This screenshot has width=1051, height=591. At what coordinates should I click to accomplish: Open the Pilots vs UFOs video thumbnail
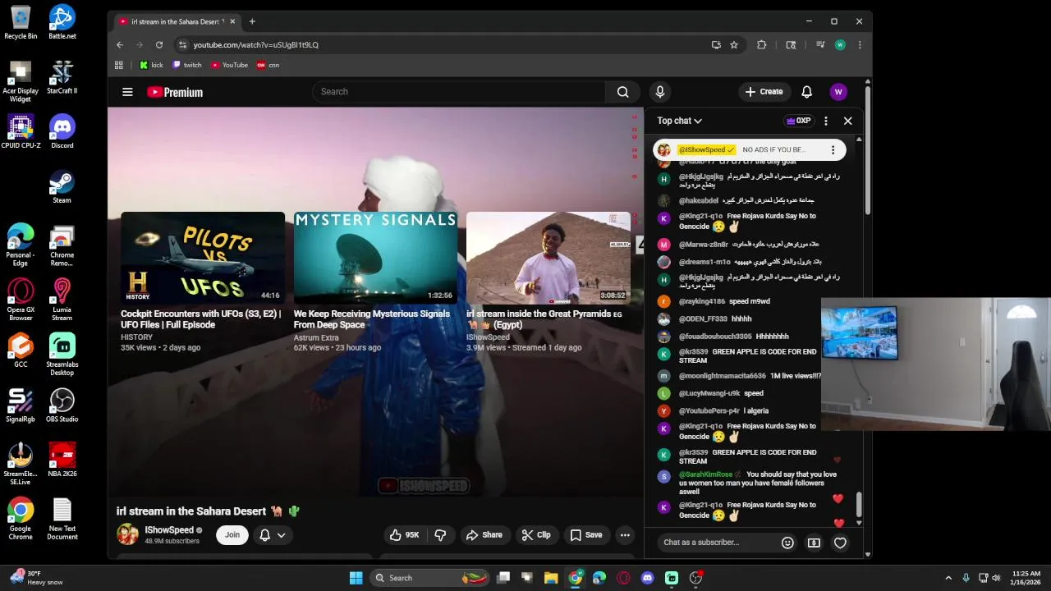click(x=203, y=258)
